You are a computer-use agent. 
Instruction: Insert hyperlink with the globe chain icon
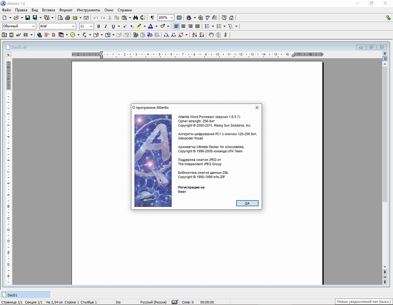click(39, 35)
